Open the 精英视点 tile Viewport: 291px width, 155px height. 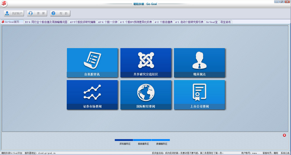point(199,63)
